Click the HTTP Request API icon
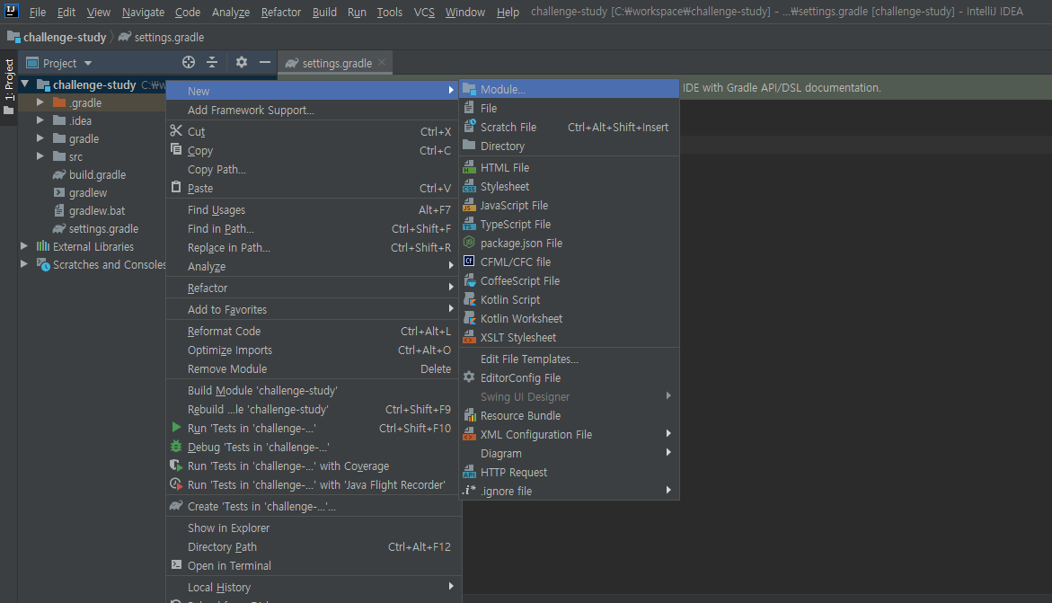The height and width of the screenshot is (603, 1052). pyautogui.click(x=469, y=472)
